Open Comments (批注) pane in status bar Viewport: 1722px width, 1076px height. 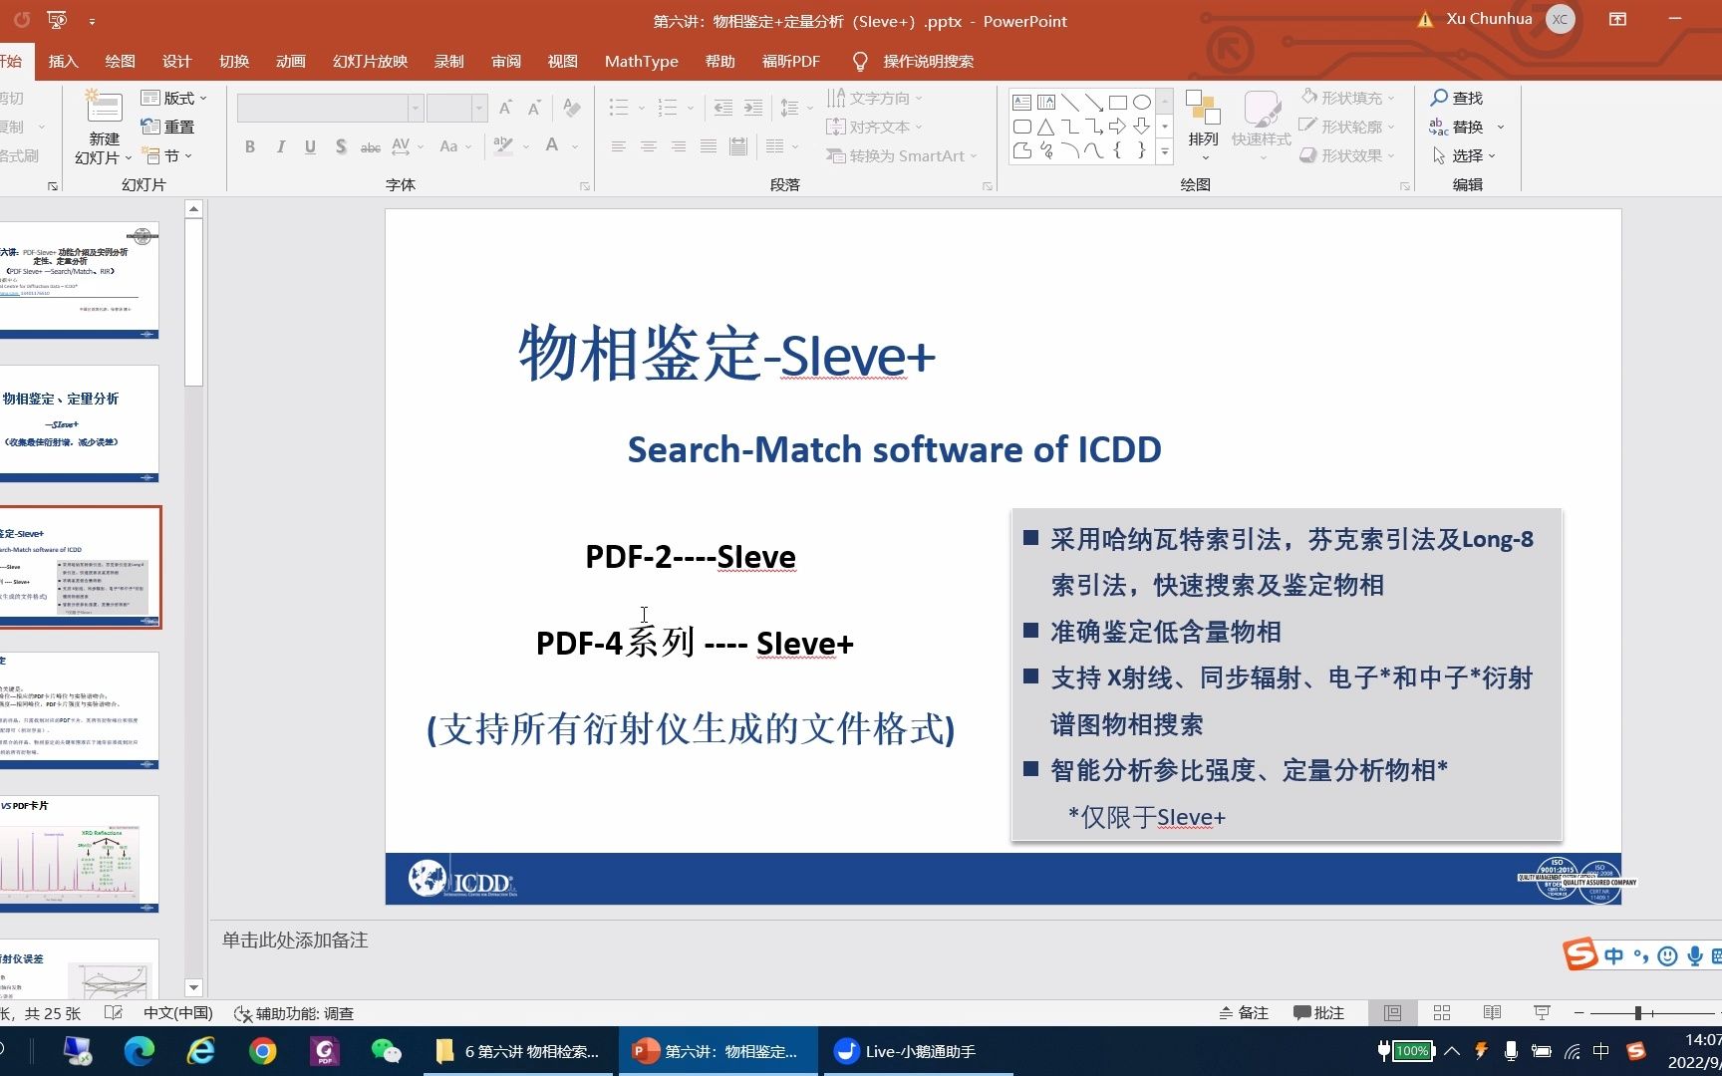pyautogui.click(x=1318, y=1012)
